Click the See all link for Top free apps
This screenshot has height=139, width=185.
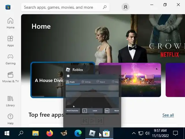coord(168,115)
